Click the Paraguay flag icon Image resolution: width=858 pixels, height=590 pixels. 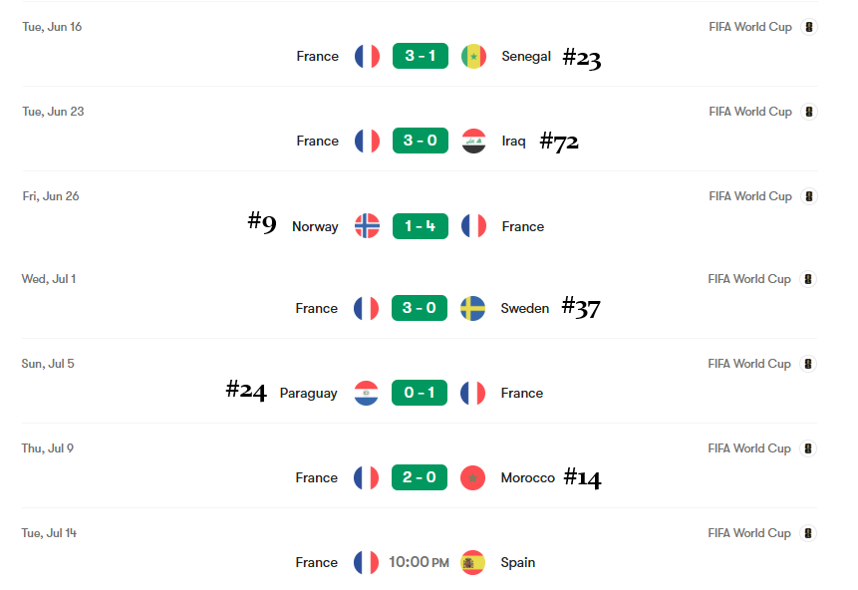pos(366,393)
